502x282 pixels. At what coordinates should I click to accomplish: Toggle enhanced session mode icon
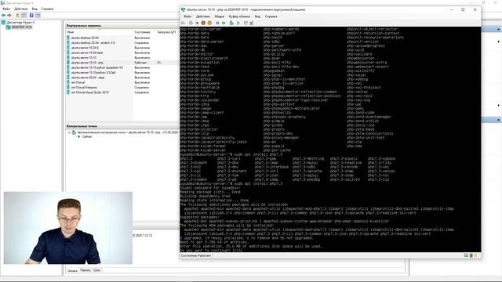pyautogui.click(x=246, y=23)
